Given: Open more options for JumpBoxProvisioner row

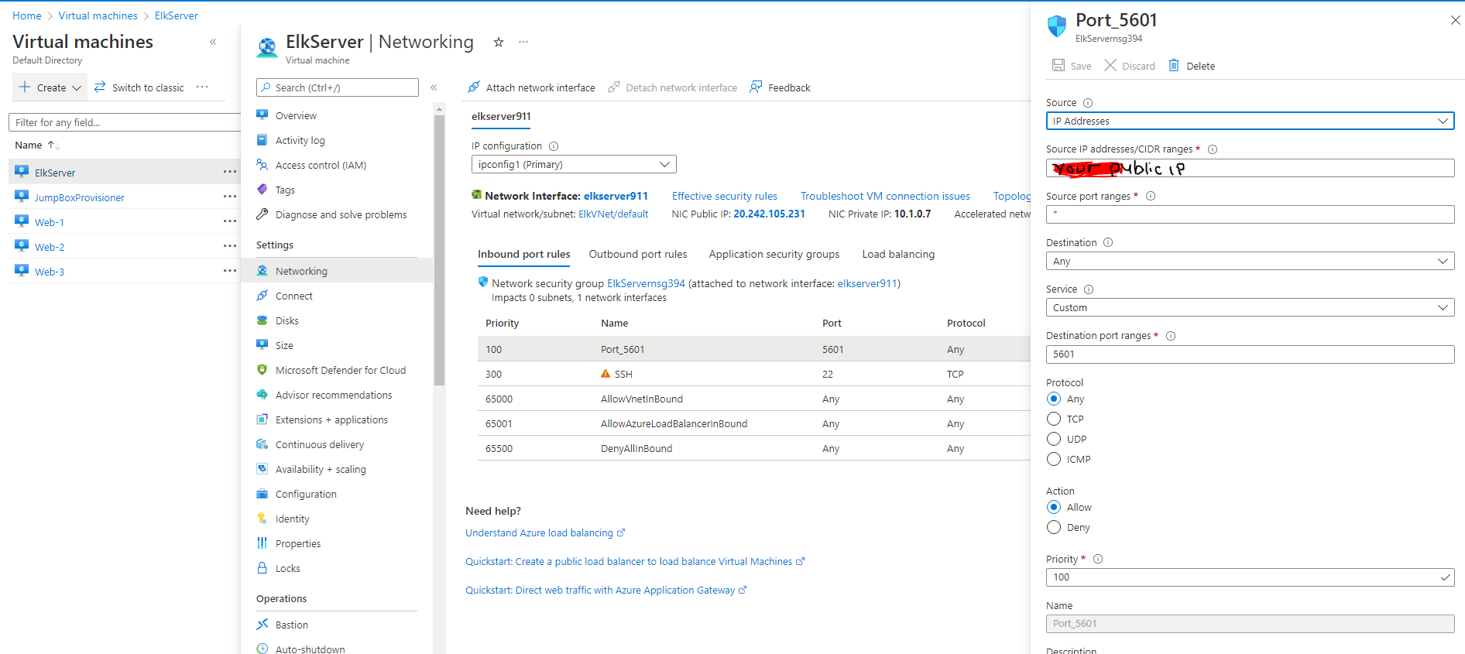Looking at the screenshot, I should coord(230,197).
